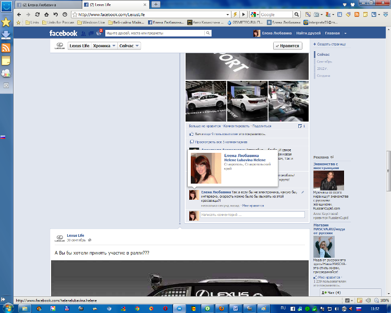This screenshot has width=391, height=313.
Task: Click bookmark star inside address bar
Action: point(75,15)
